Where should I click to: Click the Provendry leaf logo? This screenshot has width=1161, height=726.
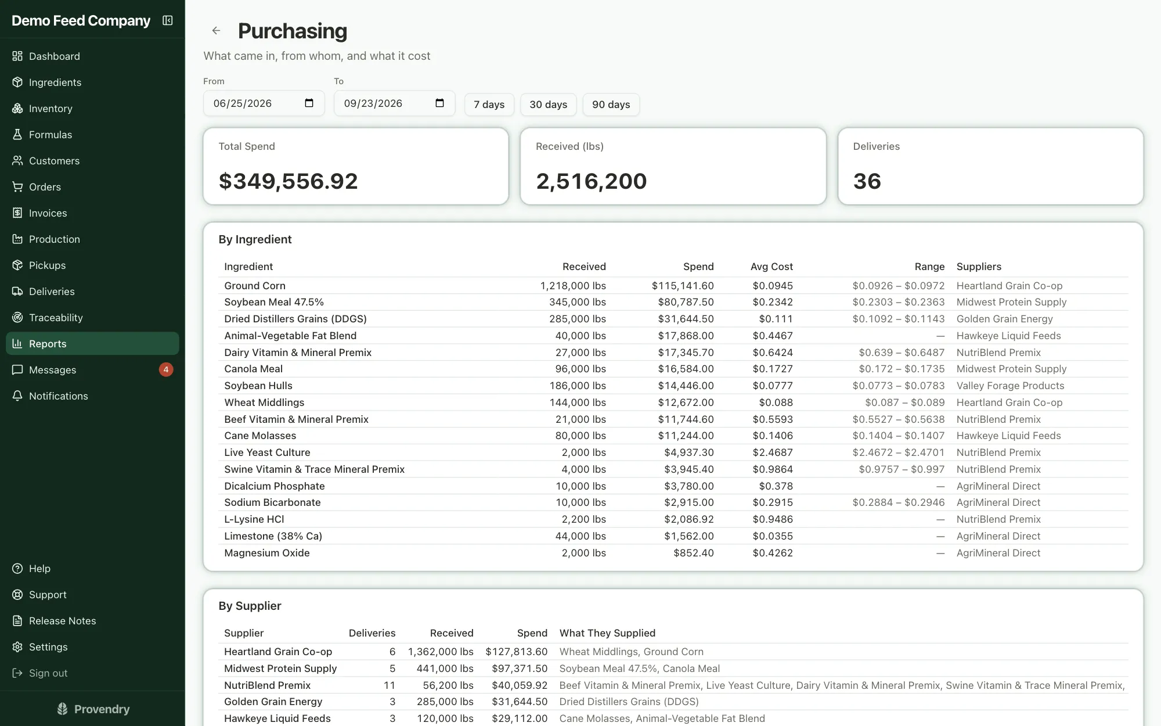coord(62,709)
